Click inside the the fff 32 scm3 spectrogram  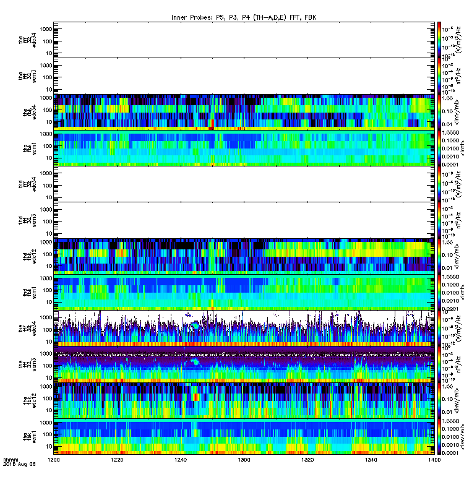tap(244, 364)
